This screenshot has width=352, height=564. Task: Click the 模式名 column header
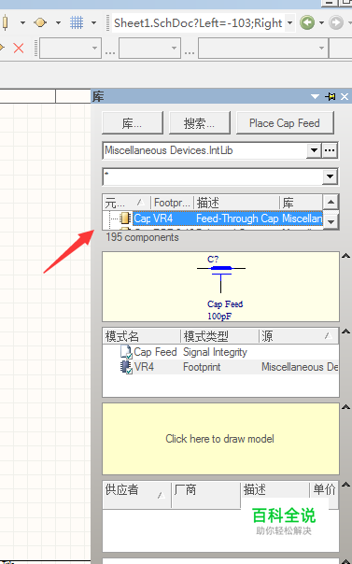pyautogui.click(x=141, y=336)
